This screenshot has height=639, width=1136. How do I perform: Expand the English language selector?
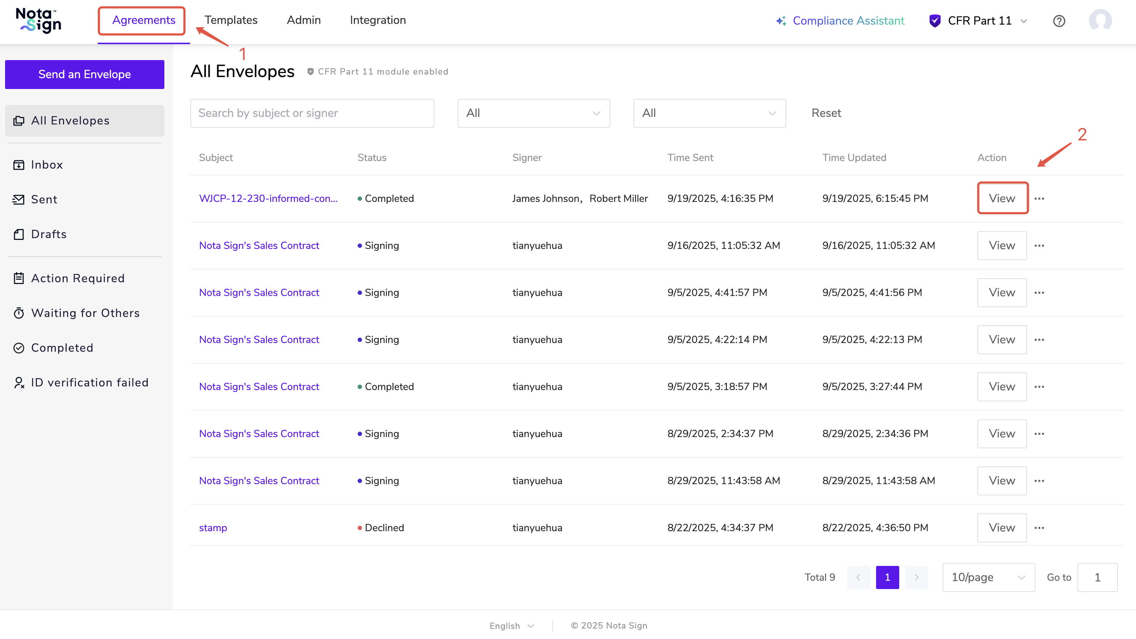click(x=512, y=625)
